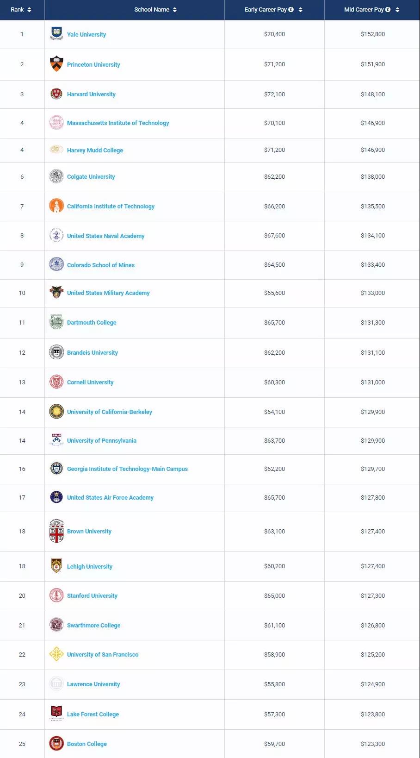Click the Mid-Career Pay sort arrows
Screen dimensions: 420x758
point(397,10)
